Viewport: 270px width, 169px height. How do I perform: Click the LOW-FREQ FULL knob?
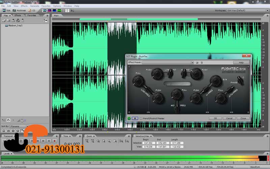pos(138,81)
